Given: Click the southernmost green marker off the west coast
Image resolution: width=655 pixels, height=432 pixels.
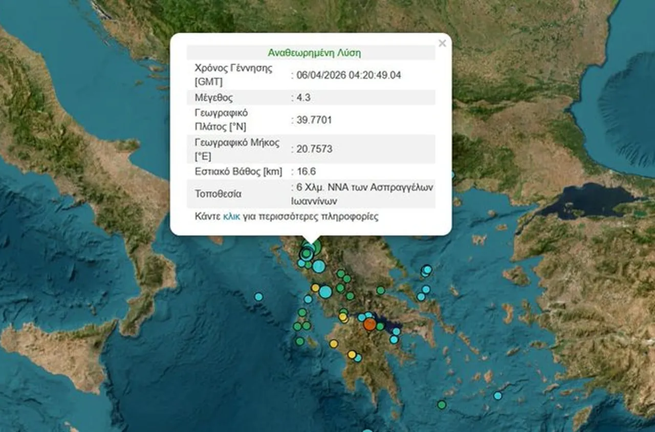Looking at the screenshot, I should tap(300, 341).
